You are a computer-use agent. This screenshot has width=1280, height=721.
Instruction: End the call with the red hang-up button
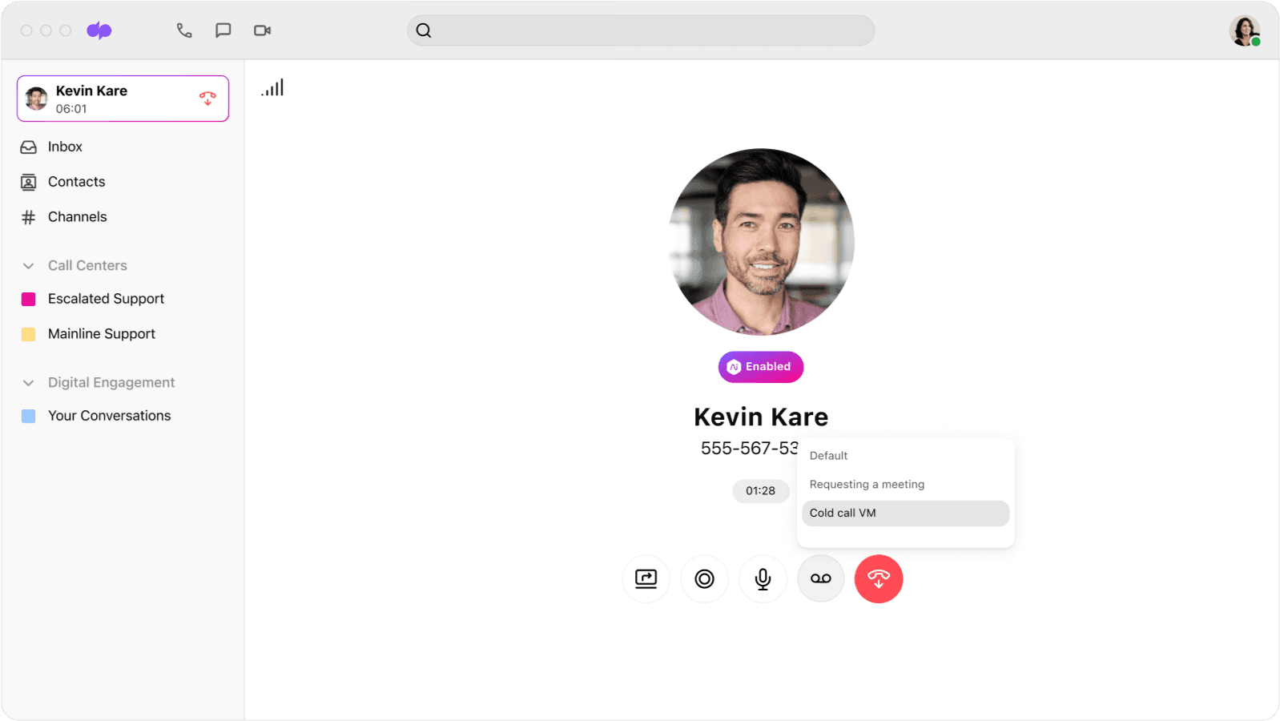(x=879, y=578)
